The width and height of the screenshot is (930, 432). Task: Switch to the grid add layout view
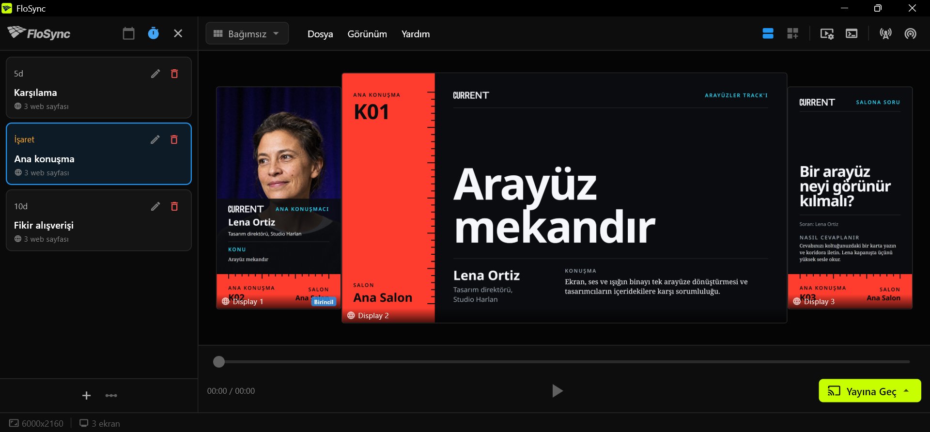792,33
